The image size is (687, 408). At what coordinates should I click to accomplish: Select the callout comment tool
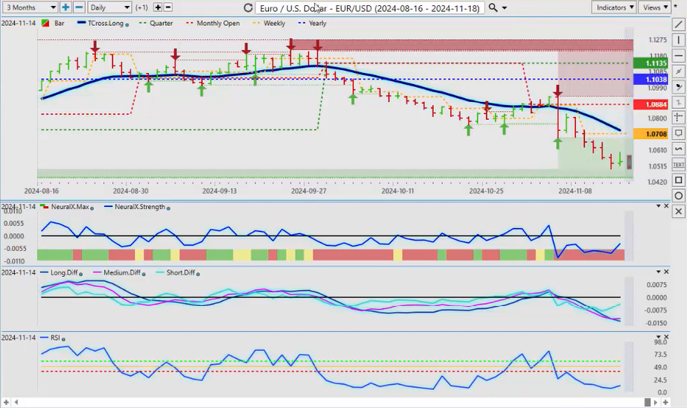point(678,133)
